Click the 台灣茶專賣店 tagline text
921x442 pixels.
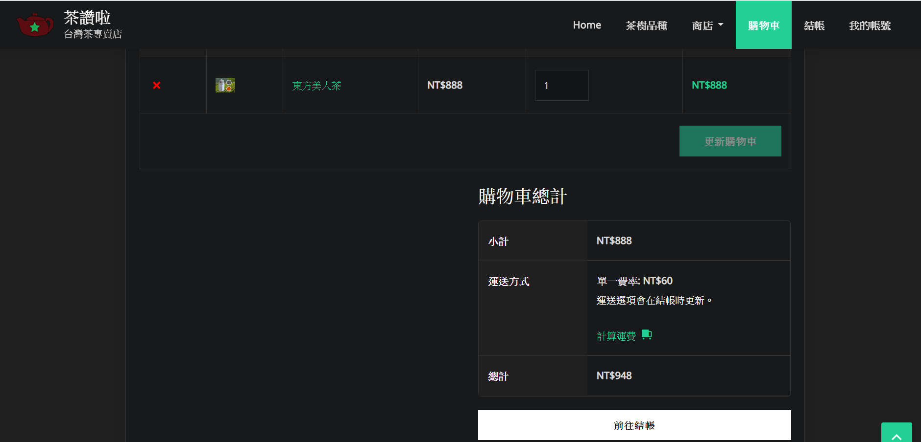click(93, 34)
